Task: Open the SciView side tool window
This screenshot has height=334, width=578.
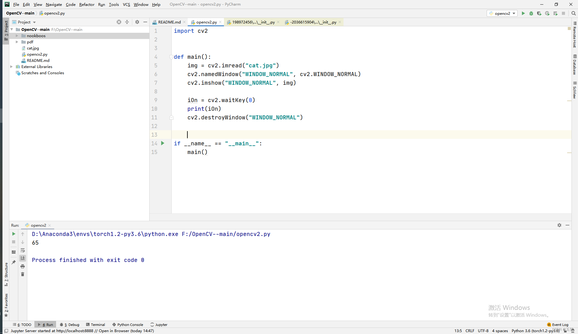Action: coord(575,90)
